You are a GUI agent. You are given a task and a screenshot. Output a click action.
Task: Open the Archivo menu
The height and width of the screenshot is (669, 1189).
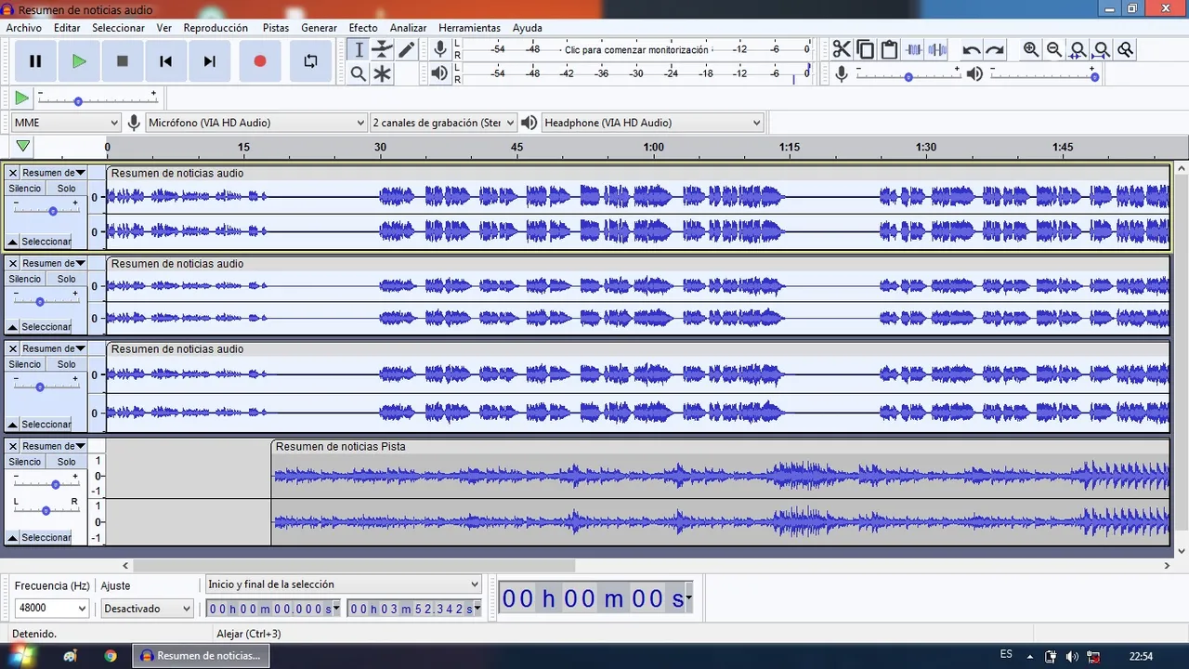(24, 28)
